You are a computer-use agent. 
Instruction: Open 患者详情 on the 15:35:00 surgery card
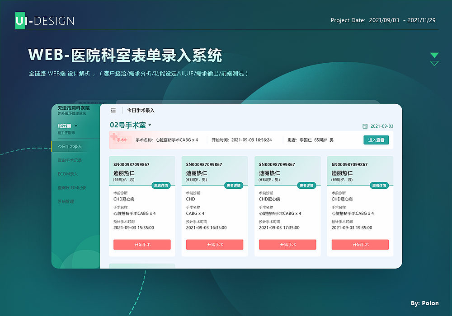(x=161, y=186)
